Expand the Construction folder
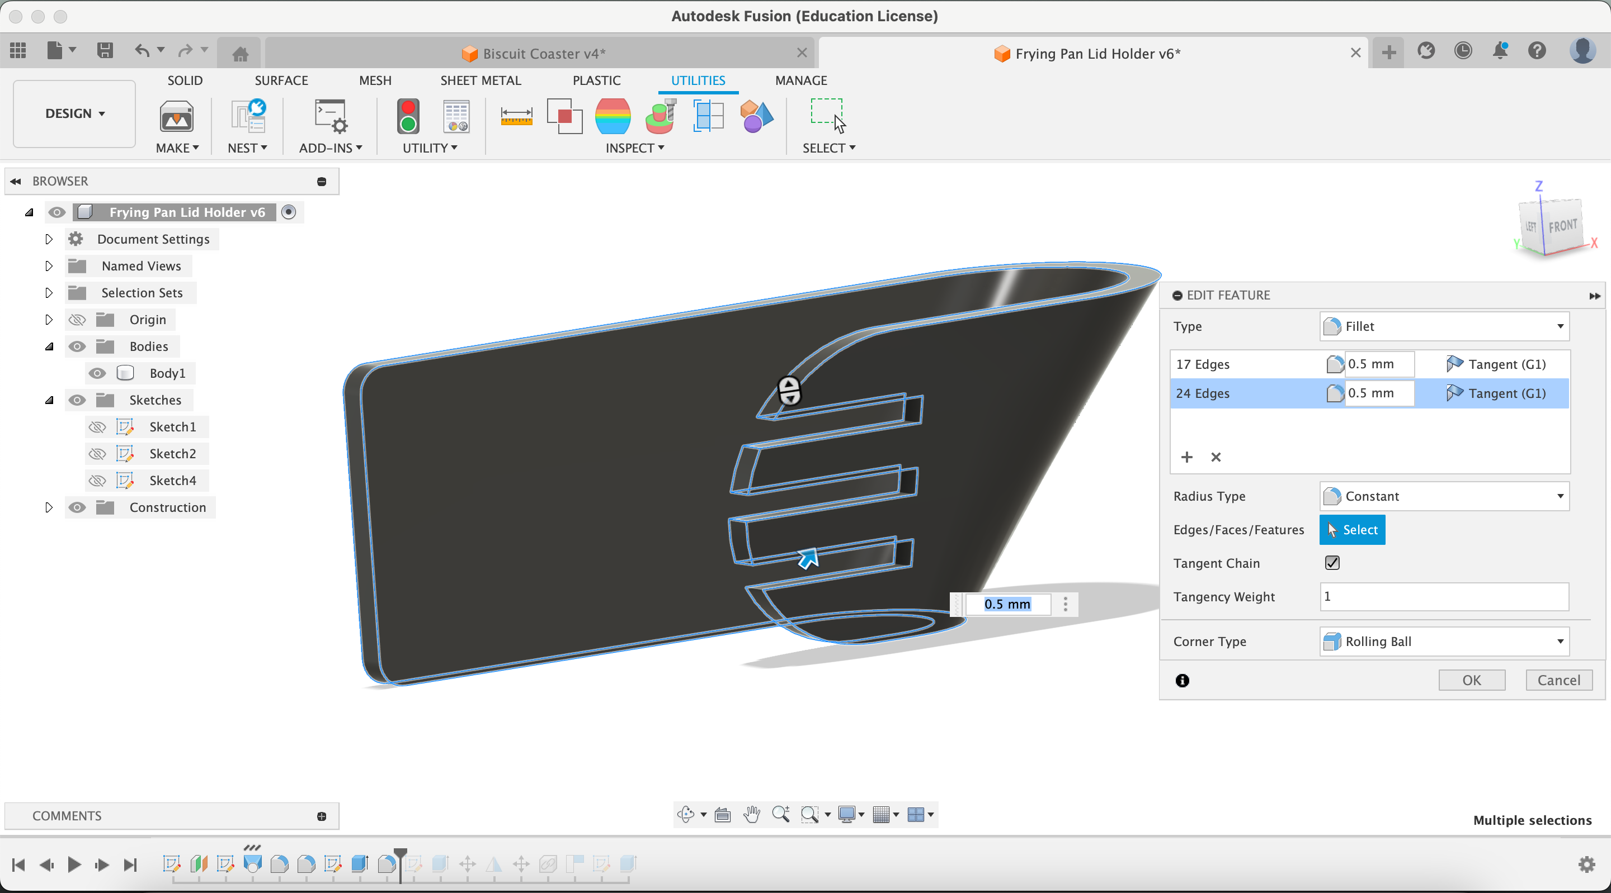Viewport: 1611px width, 893px height. [x=48, y=507]
